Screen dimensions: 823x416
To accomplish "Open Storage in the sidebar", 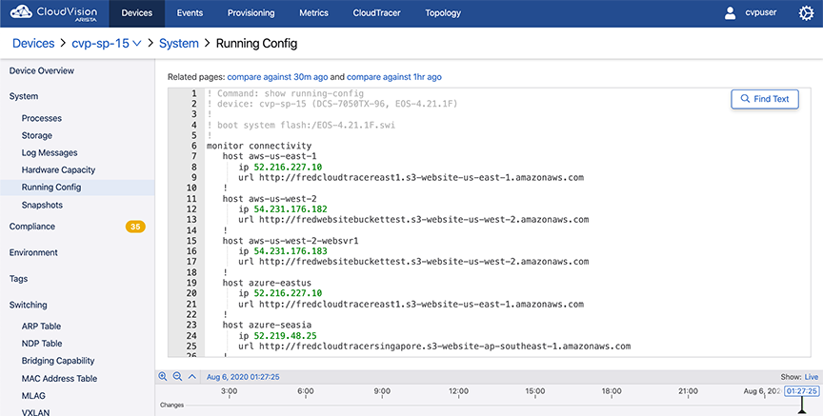I will [37, 135].
